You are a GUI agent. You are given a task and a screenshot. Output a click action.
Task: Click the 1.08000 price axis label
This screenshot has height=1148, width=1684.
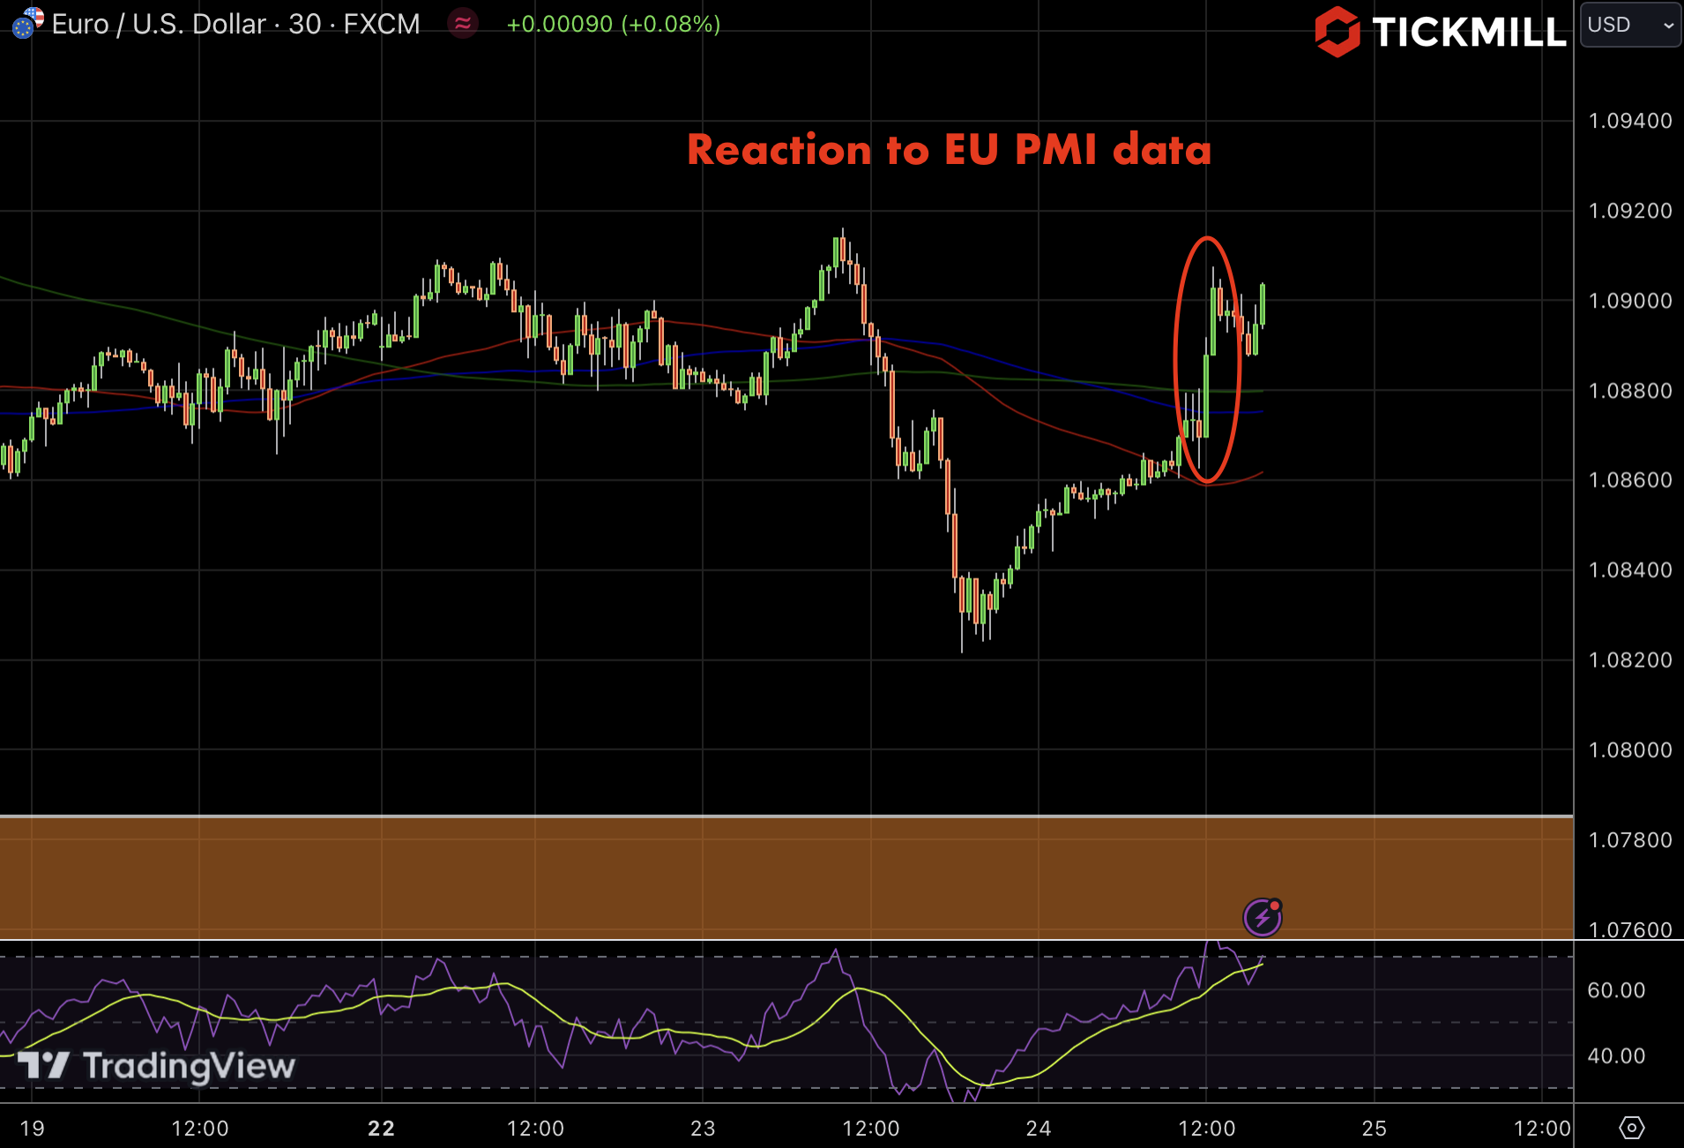1630,749
